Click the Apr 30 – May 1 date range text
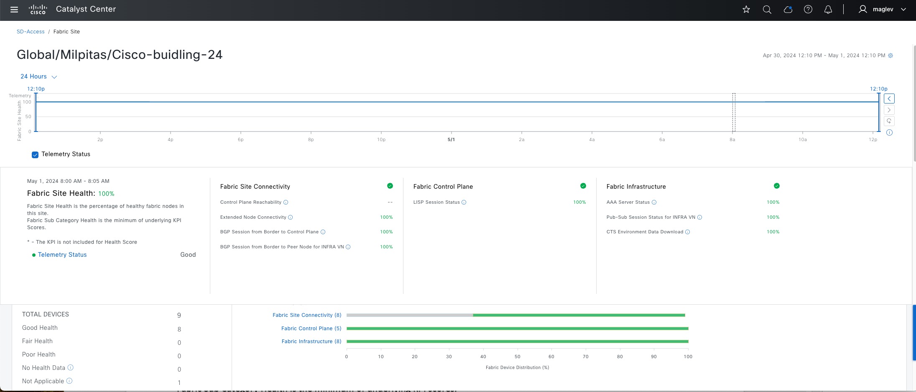Image resolution: width=916 pixels, height=392 pixels. 824,56
